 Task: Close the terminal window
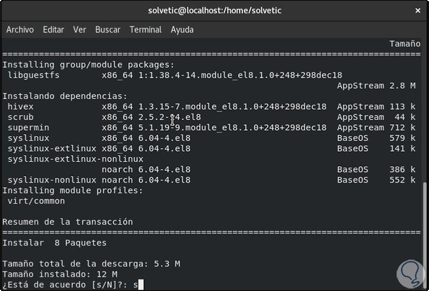click(417, 11)
